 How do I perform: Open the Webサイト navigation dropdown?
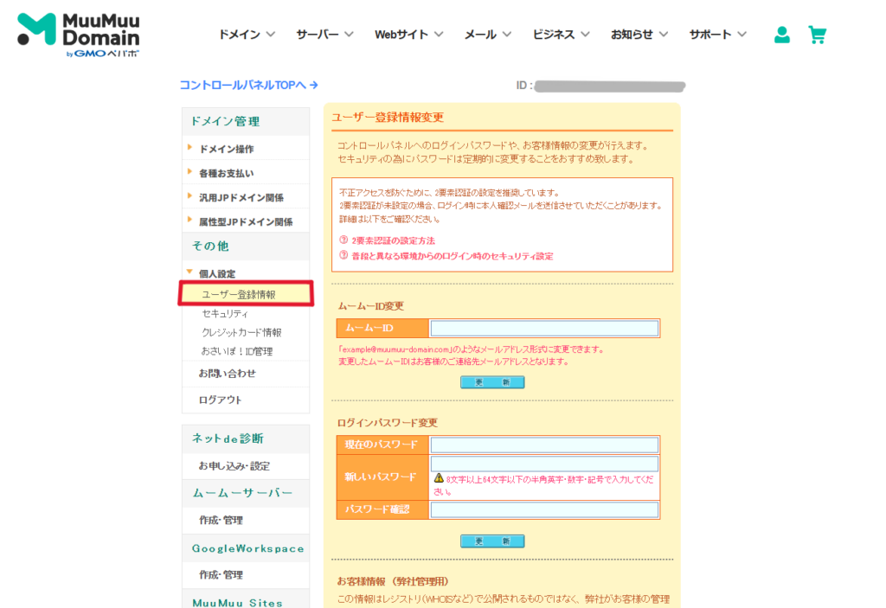click(x=408, y=35)
